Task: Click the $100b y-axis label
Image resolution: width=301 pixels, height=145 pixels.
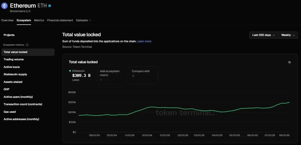Action: [72, 122]
